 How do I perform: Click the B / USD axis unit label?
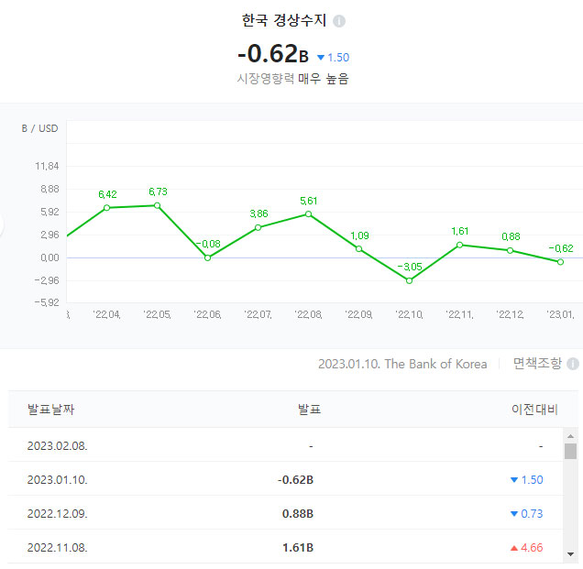point(39,128)
